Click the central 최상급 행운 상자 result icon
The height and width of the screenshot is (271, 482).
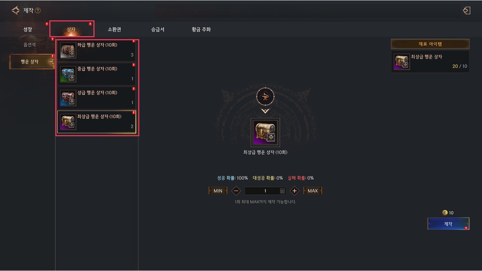[265, 132]
